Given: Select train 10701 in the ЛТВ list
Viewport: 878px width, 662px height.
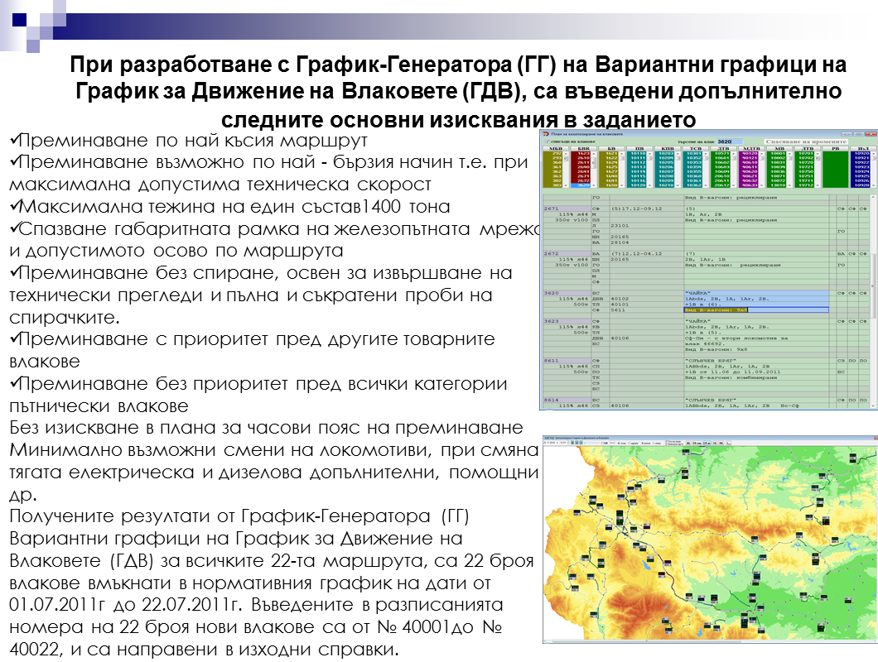Looking at the screenshot, I should pyautogui.click(x=806, y=153).
